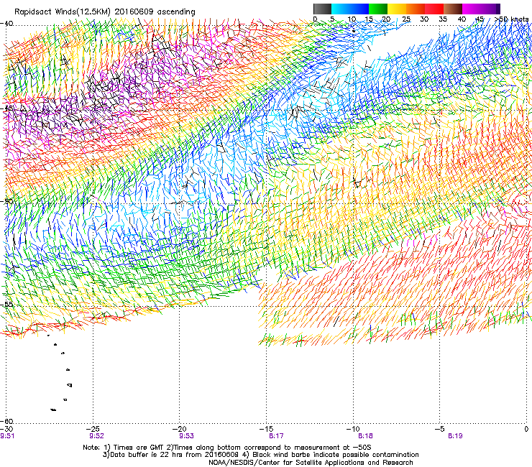This screenshot has height=467, width=532.
Task: Click the purple time stamp '8:19'
Action: 455,436
